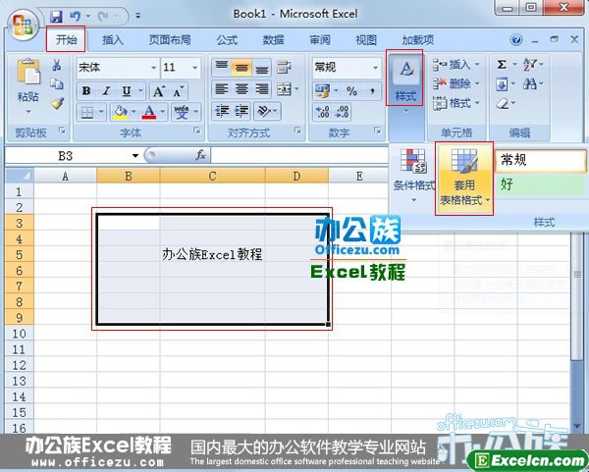The width and height of the screenshot is (589, 472).
Task: Open Sort and Filter options
Action: click(x=530, y=65)
